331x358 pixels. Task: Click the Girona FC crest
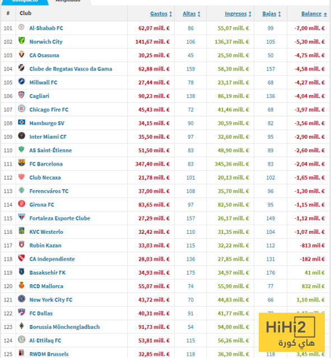point(21,204)
